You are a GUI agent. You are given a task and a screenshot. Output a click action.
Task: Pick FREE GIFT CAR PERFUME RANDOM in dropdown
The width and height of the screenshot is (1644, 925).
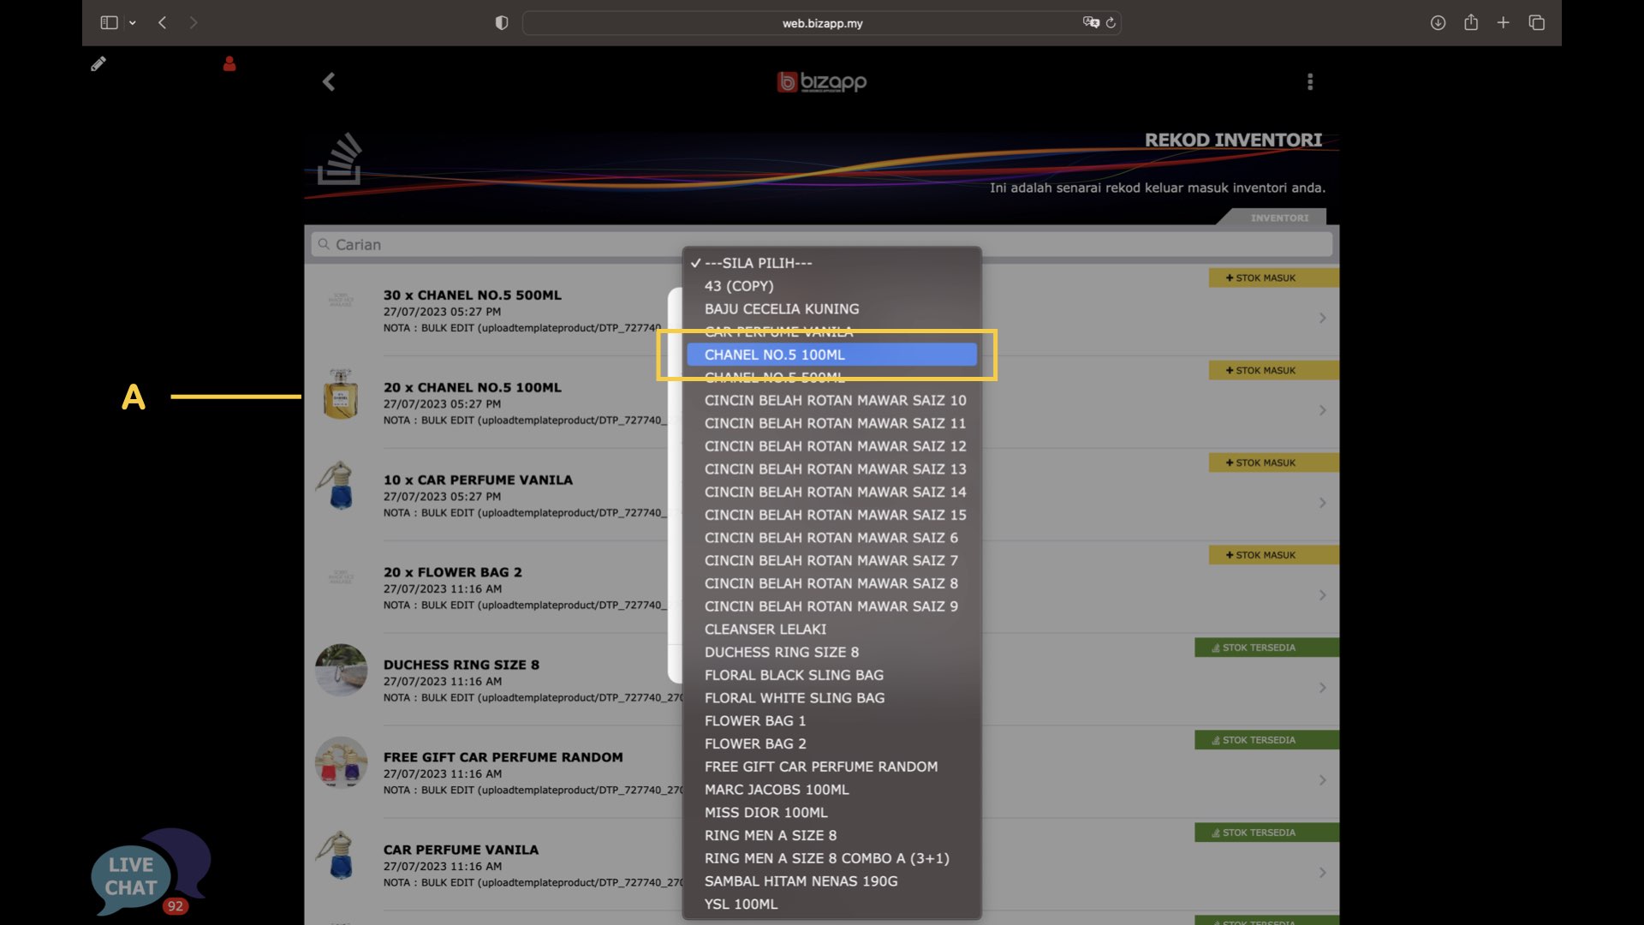(x=832, y=767)
